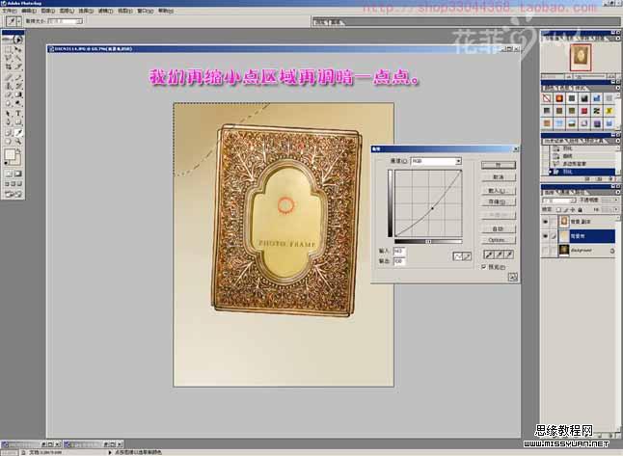This screenshot has width=623, height=456.
Task: Open the History panel flyout menu
Action: pyautogui.click(x=618, y=141)
